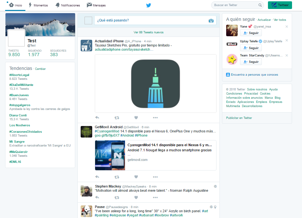Retweet the Actualidad iPhone tweet

click(x=117, y=118)
